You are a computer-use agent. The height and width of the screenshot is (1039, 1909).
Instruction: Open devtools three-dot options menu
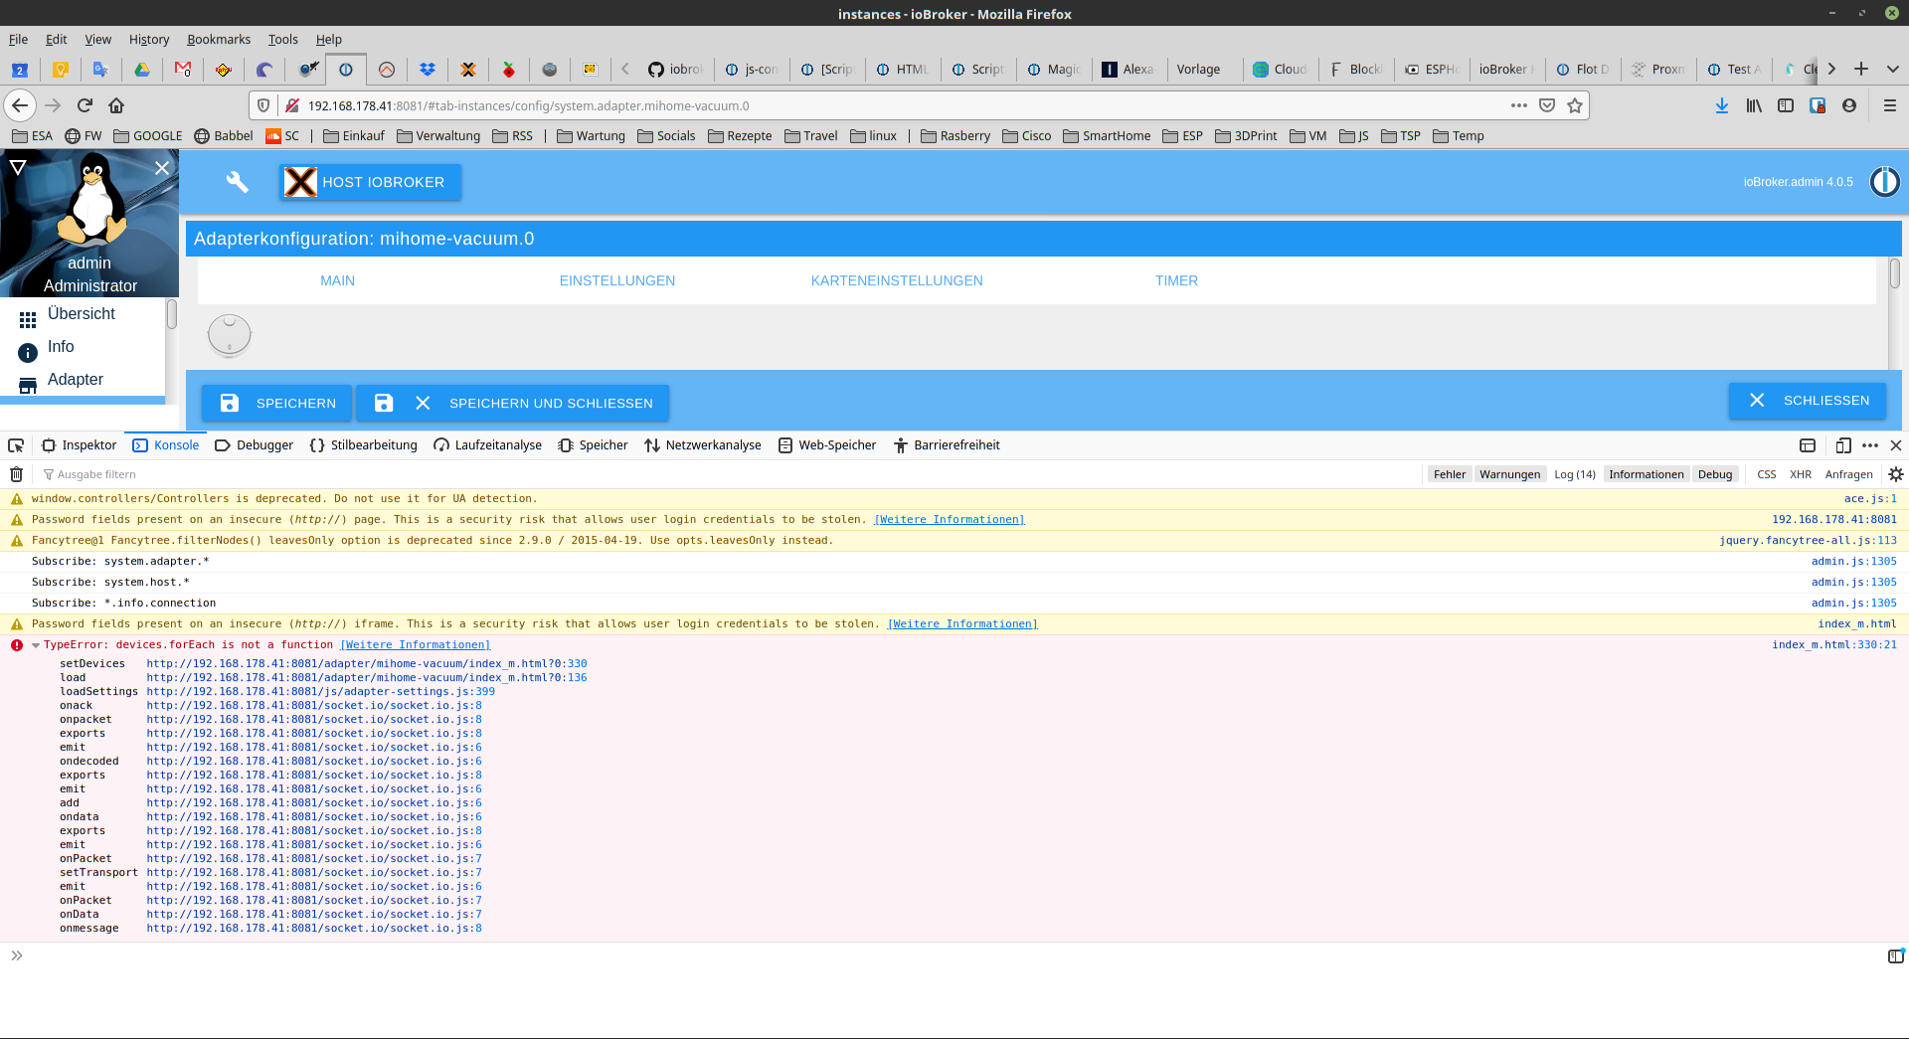(x=1870, y=445)
